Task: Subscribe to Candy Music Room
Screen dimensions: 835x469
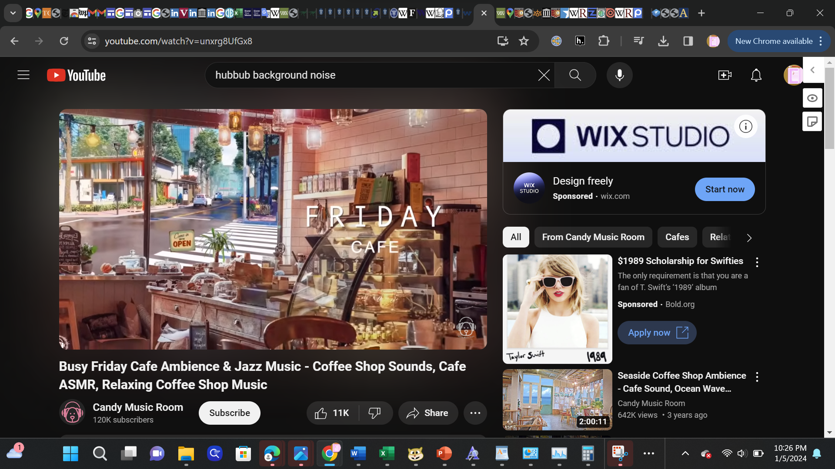Action: coord(230,413)
